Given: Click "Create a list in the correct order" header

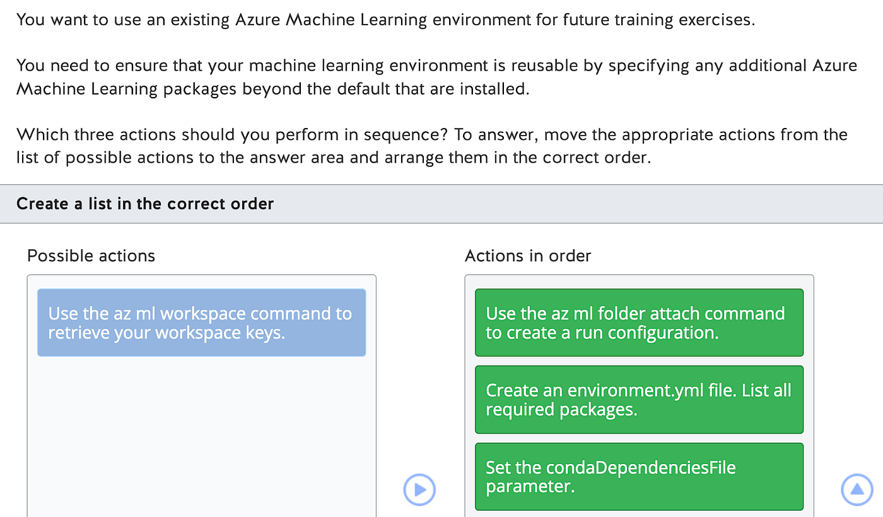Looking at the screenshot, I should point(145,204).
